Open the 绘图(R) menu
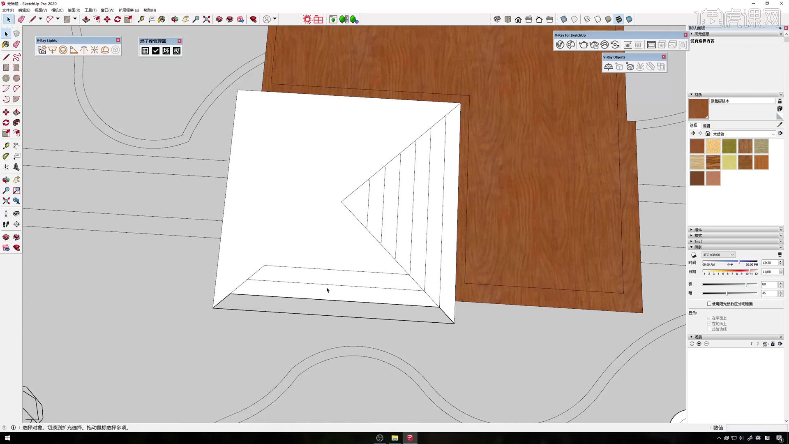Viewport: 789px width, 444px height. (x=74, y=10)
